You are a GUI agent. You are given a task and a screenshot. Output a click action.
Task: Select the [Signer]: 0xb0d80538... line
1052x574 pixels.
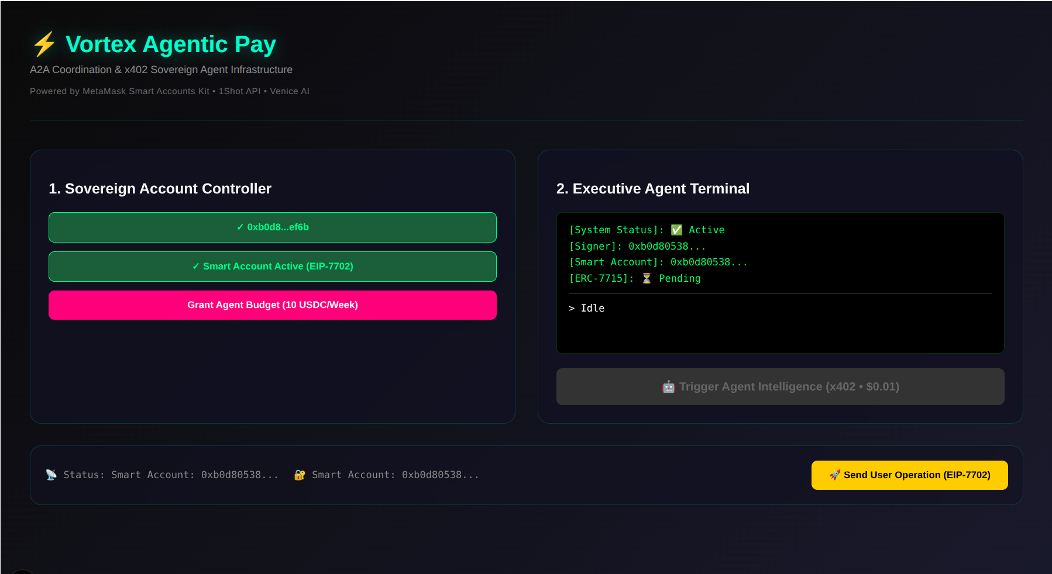click(x=637, y=246)
